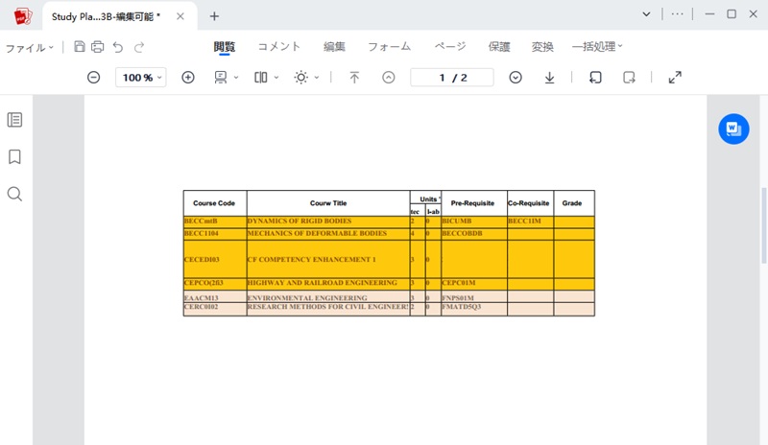Image resolution: width=768 pixels, height=445 pixels.
Task: Click the PDF app logo icon
Action: (x=22, y=16)
